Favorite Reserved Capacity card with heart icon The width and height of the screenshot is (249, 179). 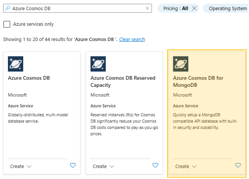tap(155, 166)
